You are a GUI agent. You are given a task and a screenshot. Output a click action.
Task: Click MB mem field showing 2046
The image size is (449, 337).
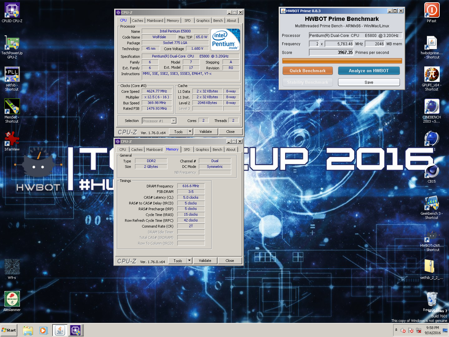(375, 44)
